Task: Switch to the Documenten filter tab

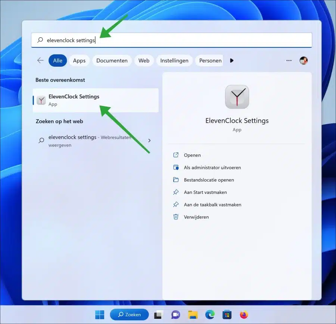Action: pyautogui.click(x=112, y=60)
